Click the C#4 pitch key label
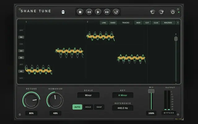198x124 pixels. point(21,44)
